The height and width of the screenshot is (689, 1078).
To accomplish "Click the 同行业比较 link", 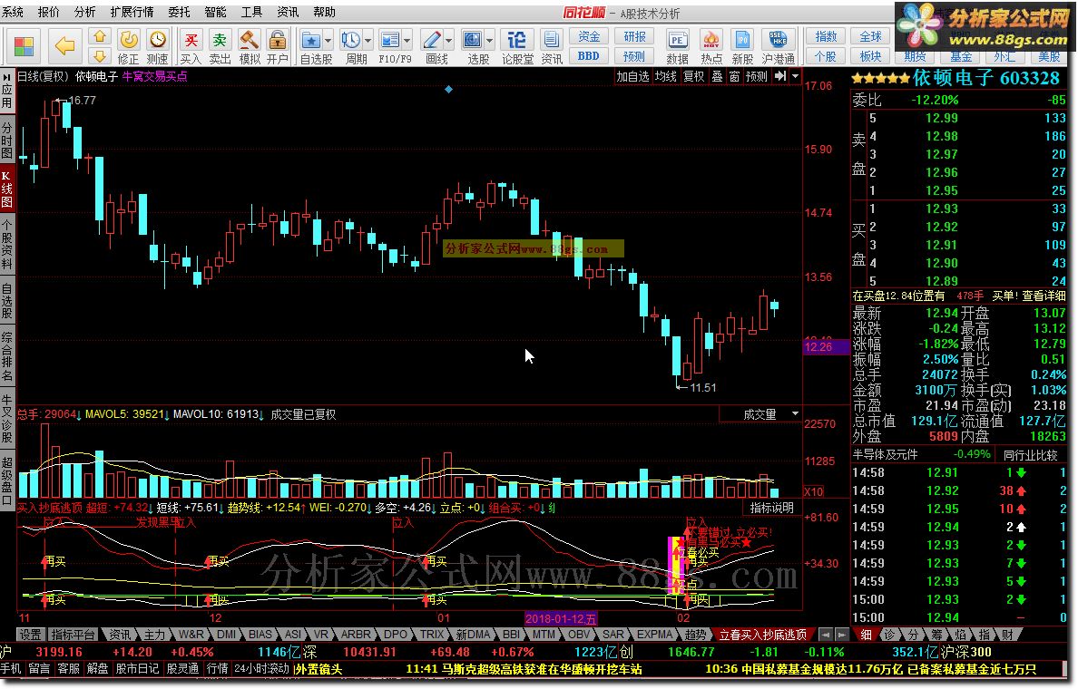I will coord(1031,455).
